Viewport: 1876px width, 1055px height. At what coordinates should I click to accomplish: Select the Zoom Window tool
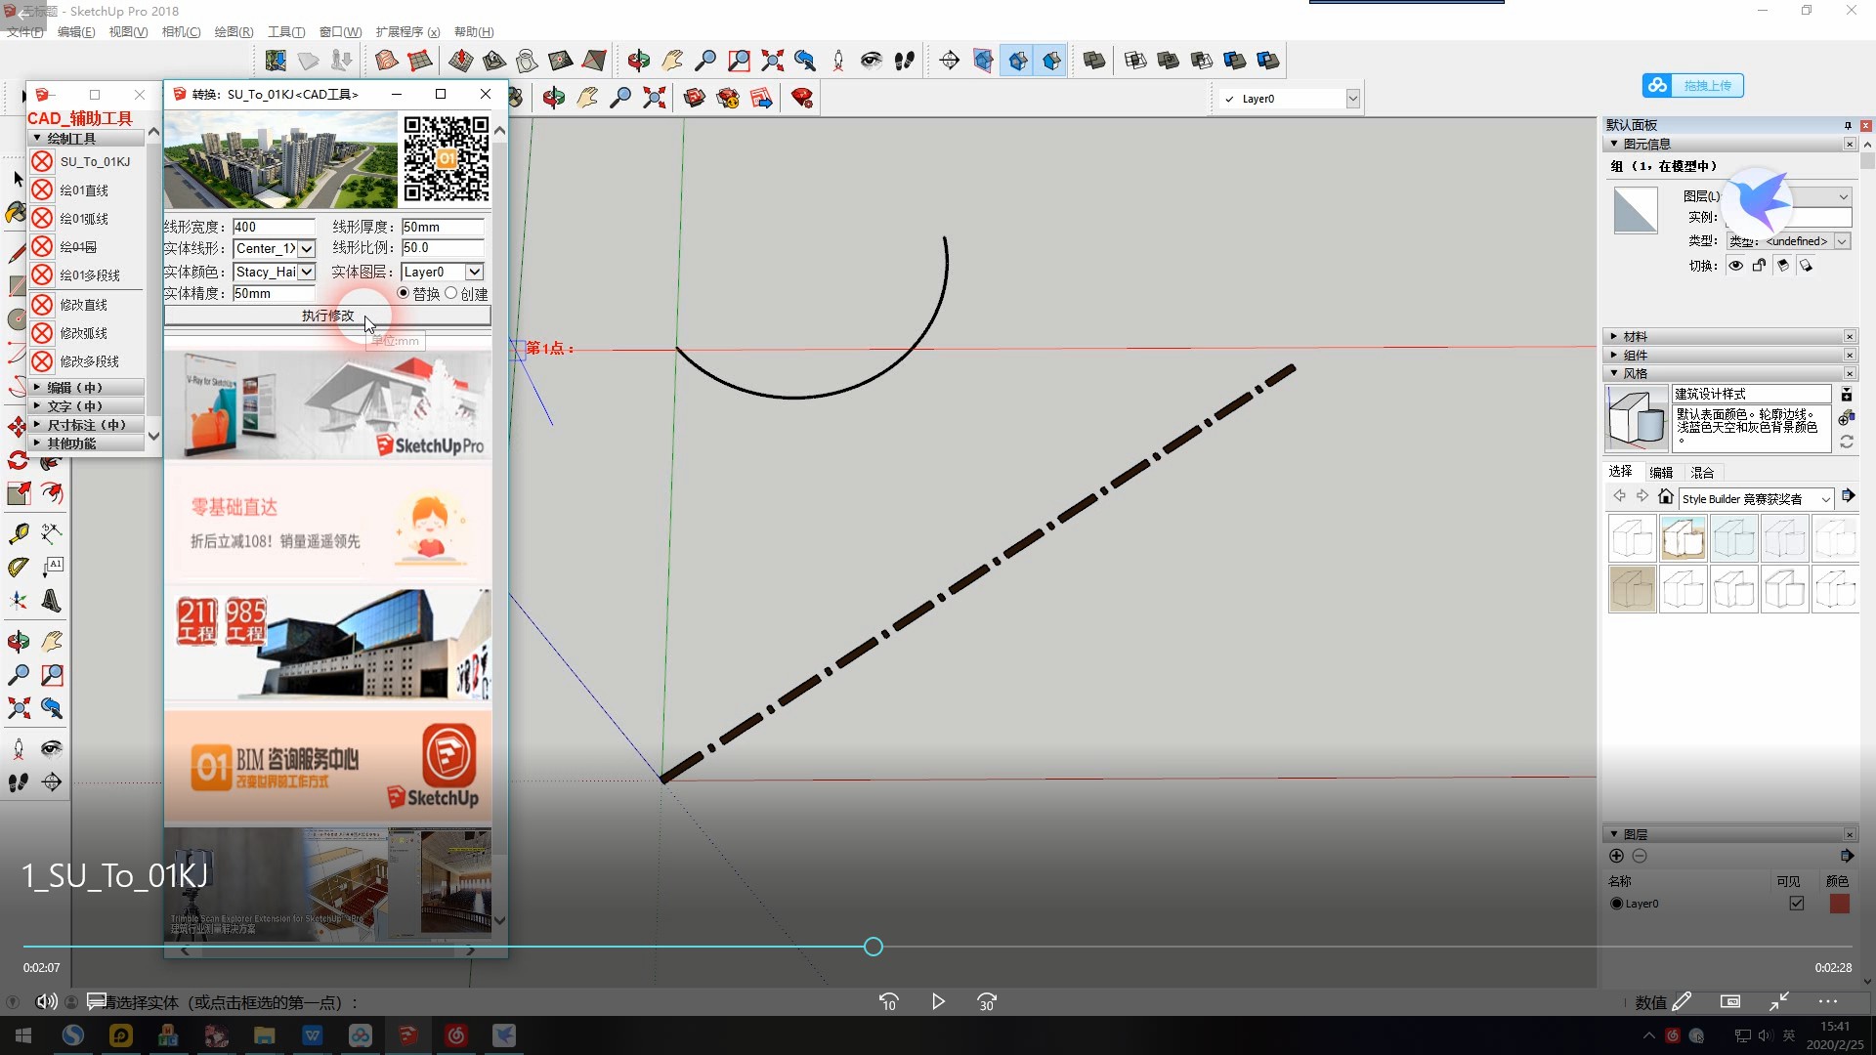point(739,61)
